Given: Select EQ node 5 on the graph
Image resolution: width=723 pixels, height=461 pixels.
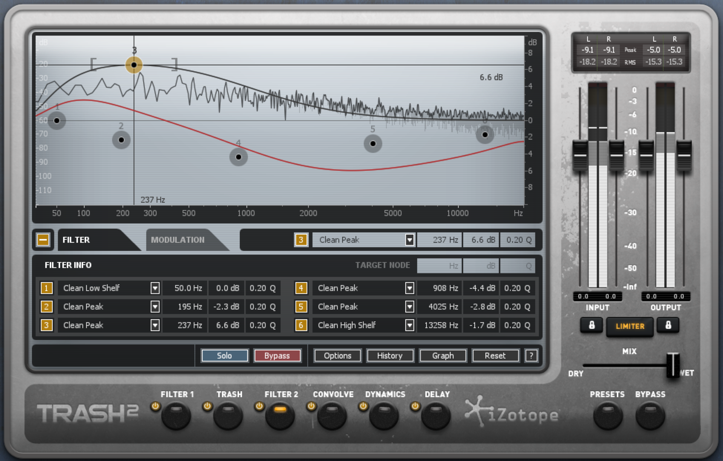Looking at the screenshot, I should (373, 144).
